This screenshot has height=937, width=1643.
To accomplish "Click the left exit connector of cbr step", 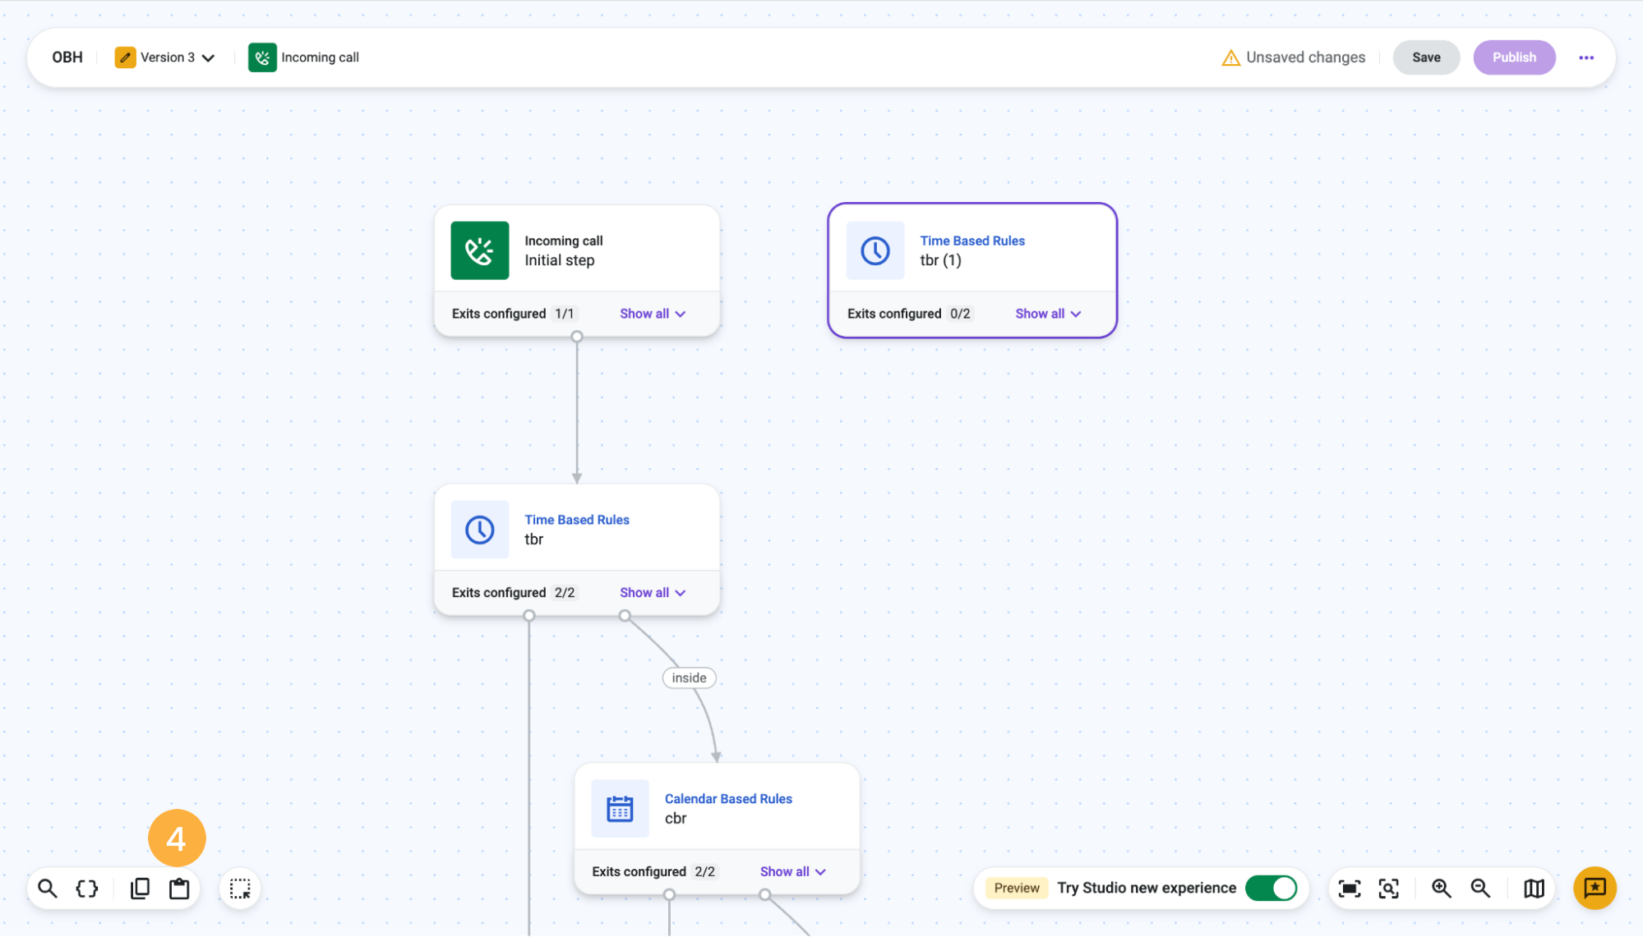I will 670,895.
